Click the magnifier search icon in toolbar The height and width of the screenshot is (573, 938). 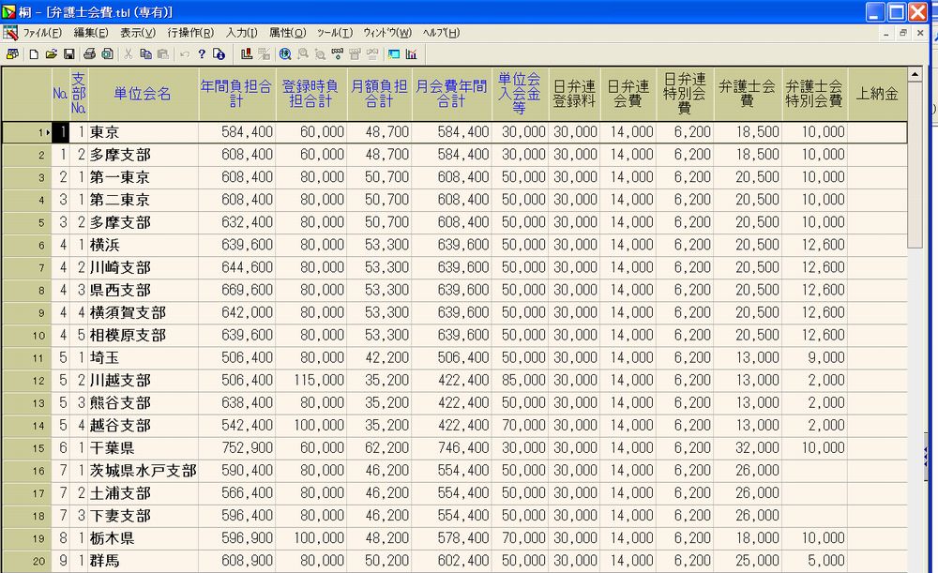285,54
